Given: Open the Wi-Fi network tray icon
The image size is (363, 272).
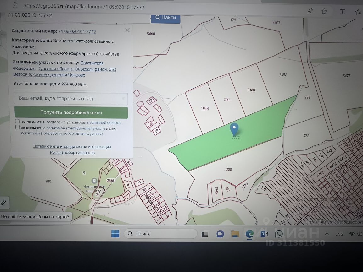Looking at the screenshot, I should [352, 234].
